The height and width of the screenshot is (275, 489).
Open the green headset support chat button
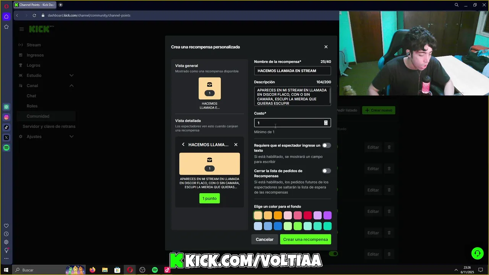click(x=477, y=253)
